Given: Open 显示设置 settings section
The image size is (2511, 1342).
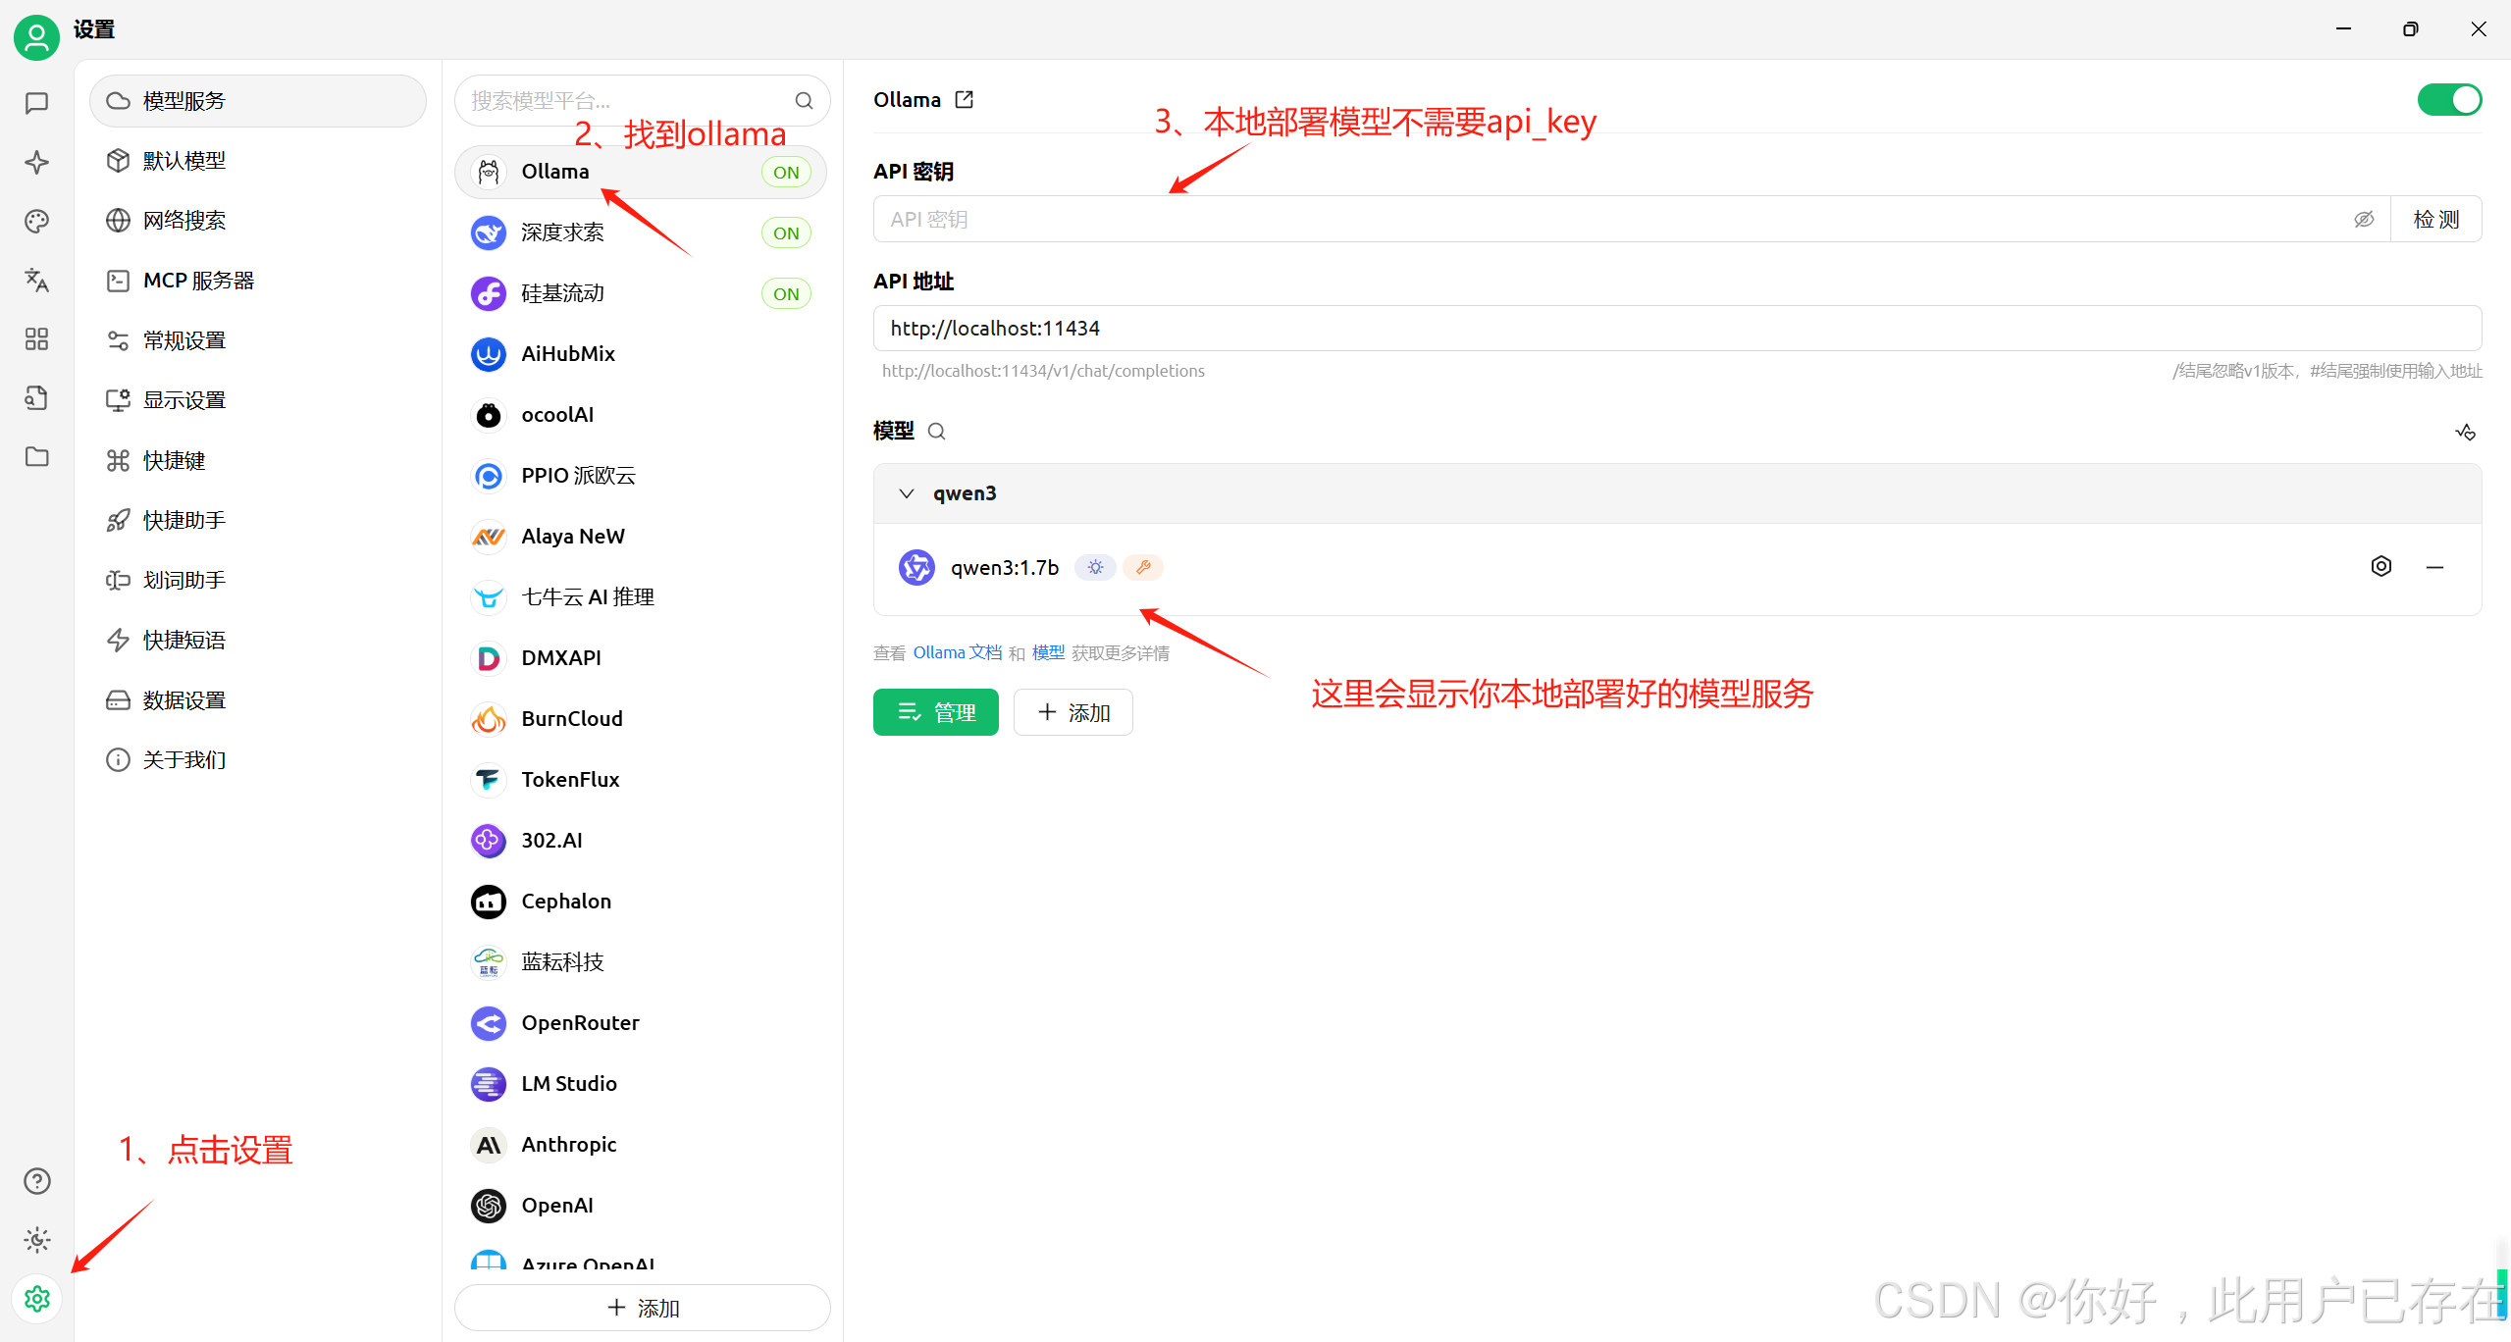Looking at the screenshot, I should (258, 400).
